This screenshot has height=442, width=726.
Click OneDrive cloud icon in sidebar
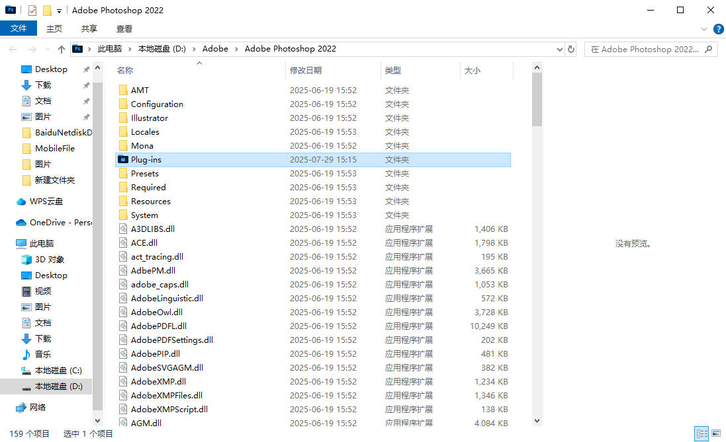pyautogui.click(x=21, y=223)
